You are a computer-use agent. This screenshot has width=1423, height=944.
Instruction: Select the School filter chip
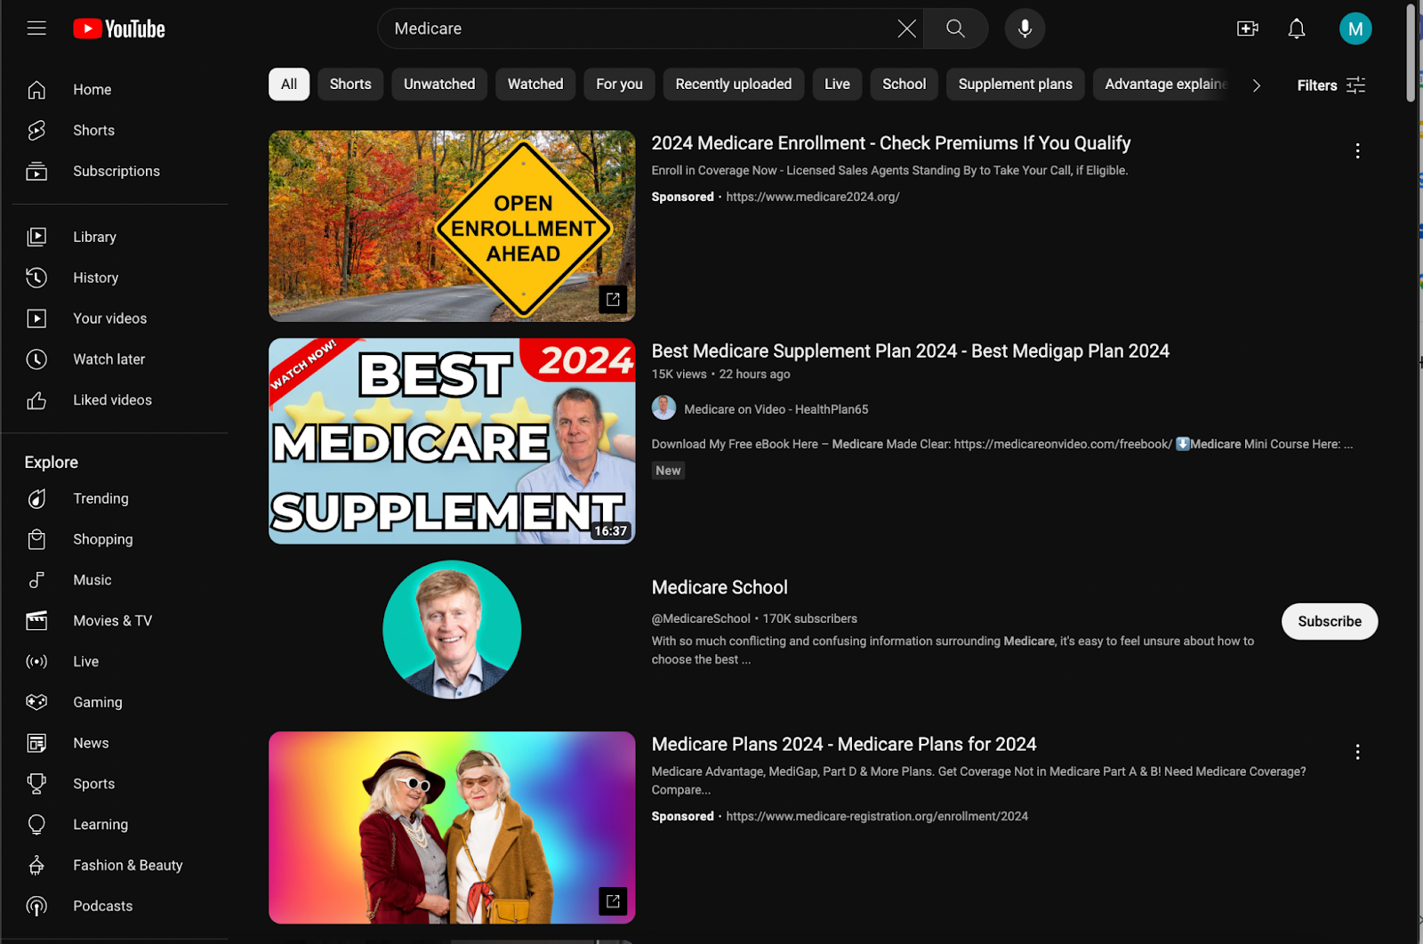point(904,85)
